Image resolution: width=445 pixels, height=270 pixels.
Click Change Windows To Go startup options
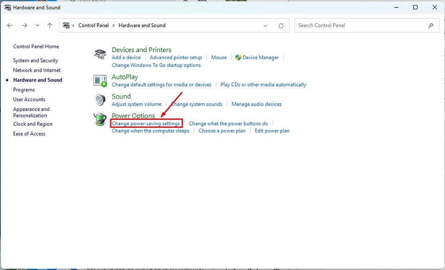click(156, 65)
